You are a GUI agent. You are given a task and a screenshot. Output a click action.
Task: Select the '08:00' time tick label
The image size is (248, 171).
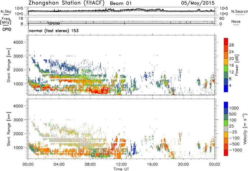[x=90, y=165]
